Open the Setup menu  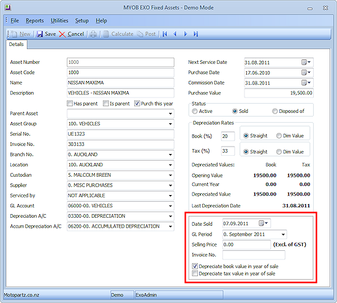click(x=81, y=21)
